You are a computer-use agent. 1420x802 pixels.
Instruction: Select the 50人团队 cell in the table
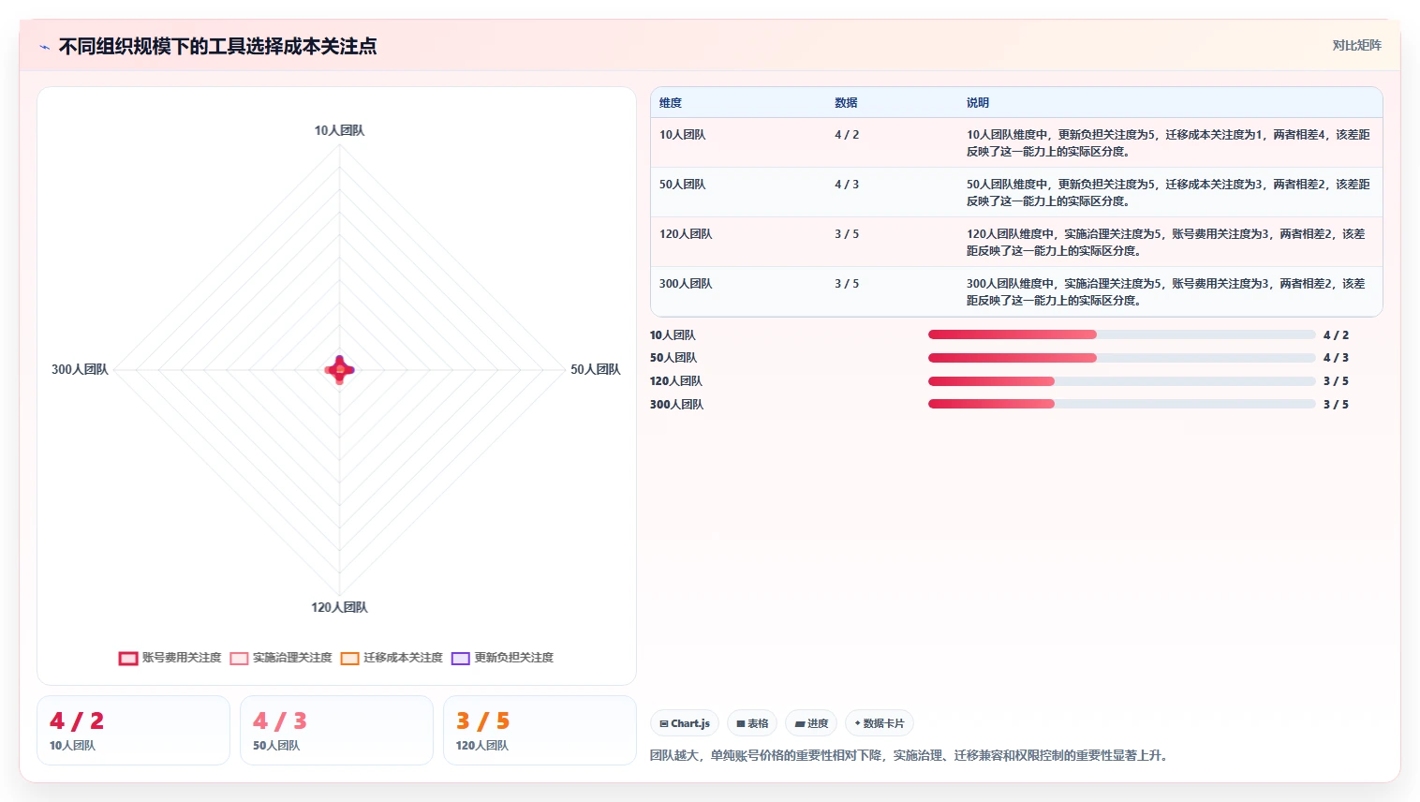(x=683, y=185)
